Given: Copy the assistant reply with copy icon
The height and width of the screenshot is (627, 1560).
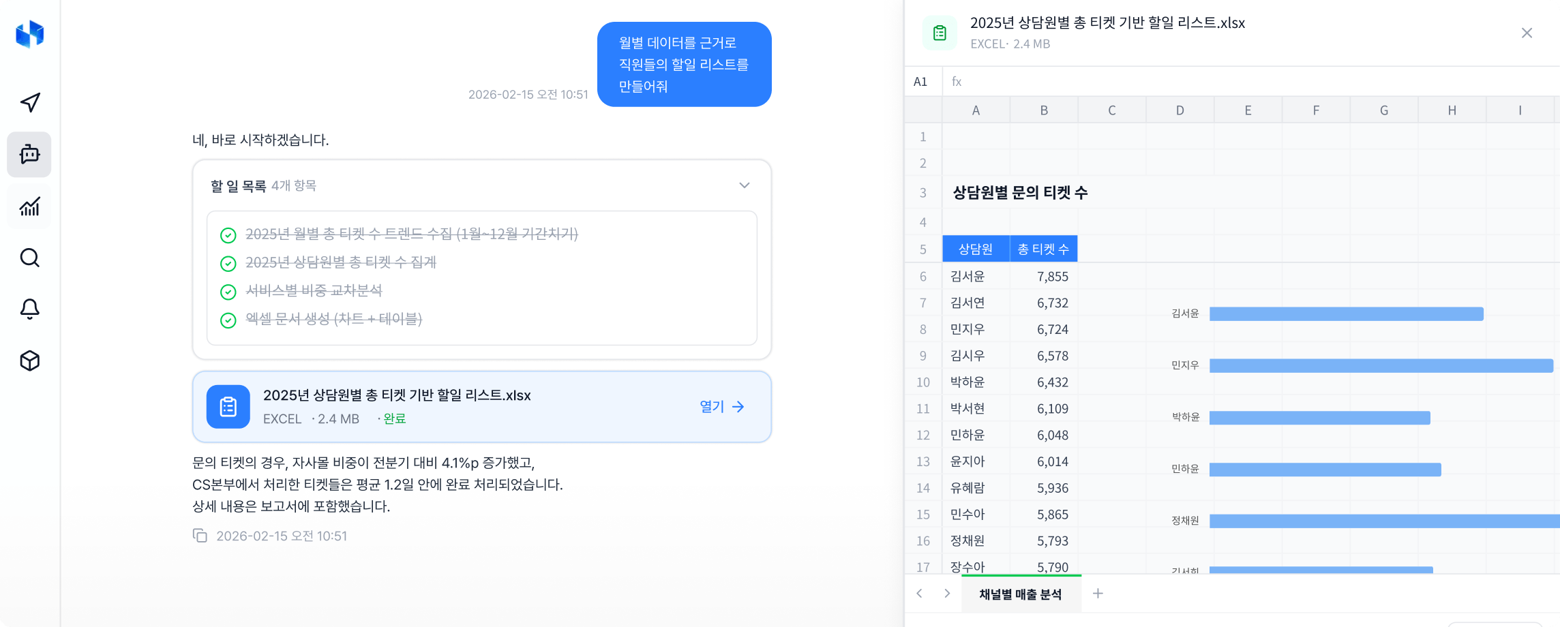Looking at the screenshot, I should click(200, 536).
